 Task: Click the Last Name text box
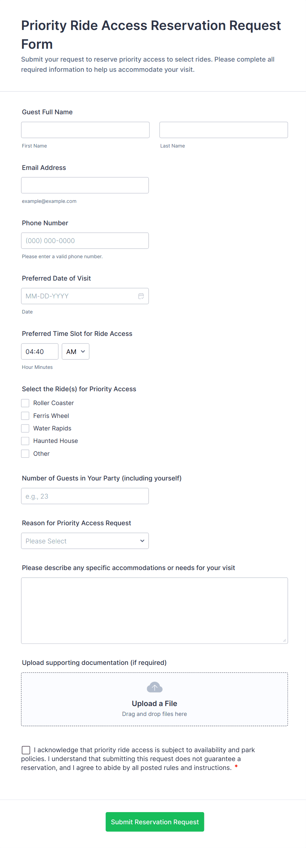223,130
